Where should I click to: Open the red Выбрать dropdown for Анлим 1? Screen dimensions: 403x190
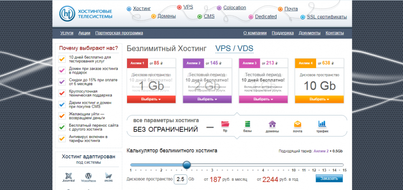tap(151, 99)
